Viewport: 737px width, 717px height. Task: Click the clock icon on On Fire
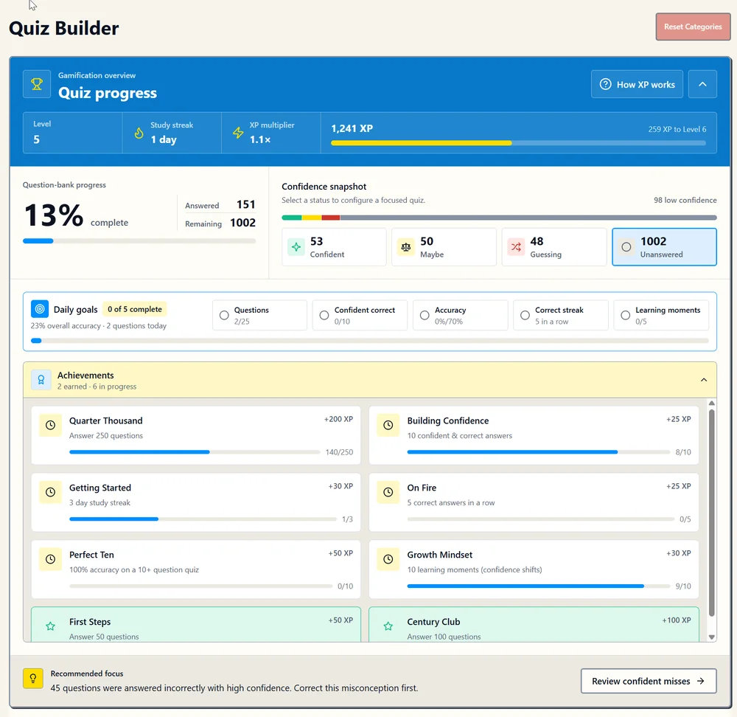point(388,492)
